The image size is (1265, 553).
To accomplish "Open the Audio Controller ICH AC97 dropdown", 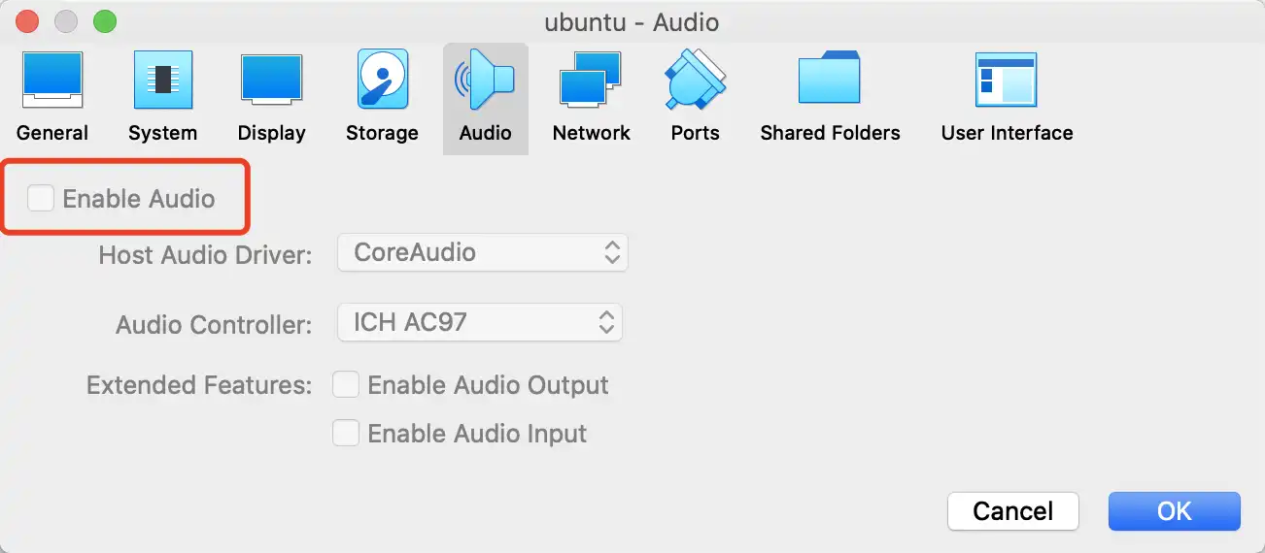I will point(479,322).
